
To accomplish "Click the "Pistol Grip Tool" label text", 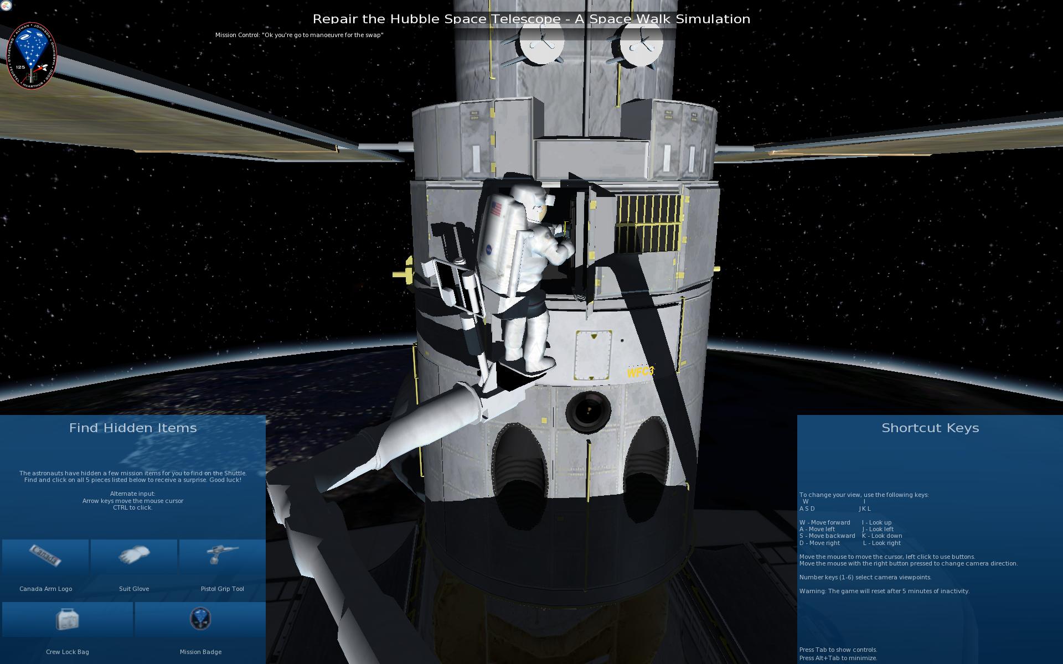I will pos(222,589).
